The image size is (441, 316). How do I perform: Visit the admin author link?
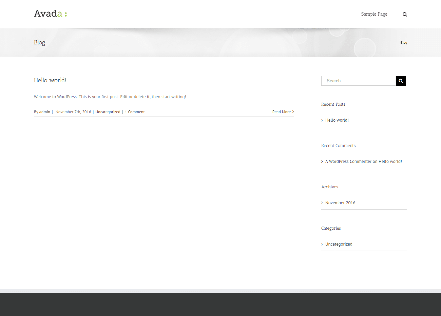(x=45, y=112)
